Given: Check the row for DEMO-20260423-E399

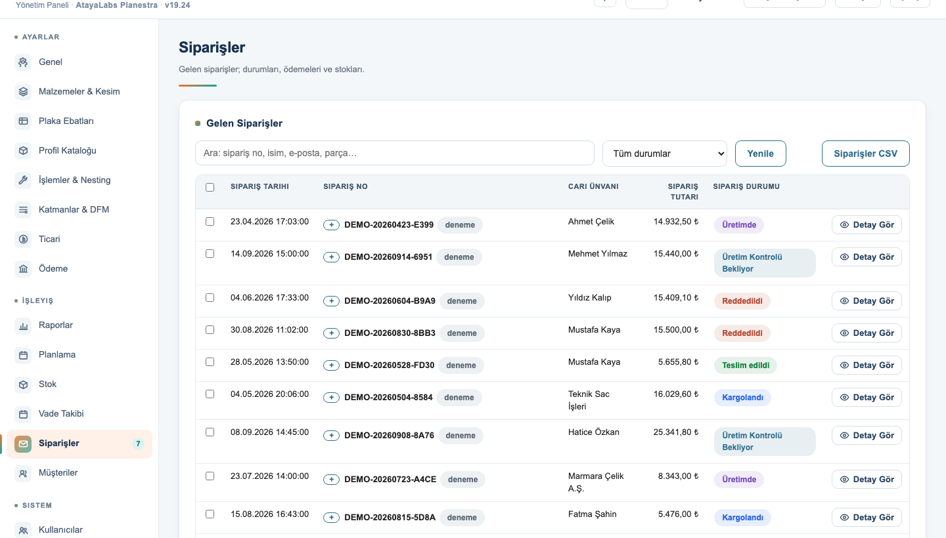Looking at the screenshot, I should pos(210,222).
